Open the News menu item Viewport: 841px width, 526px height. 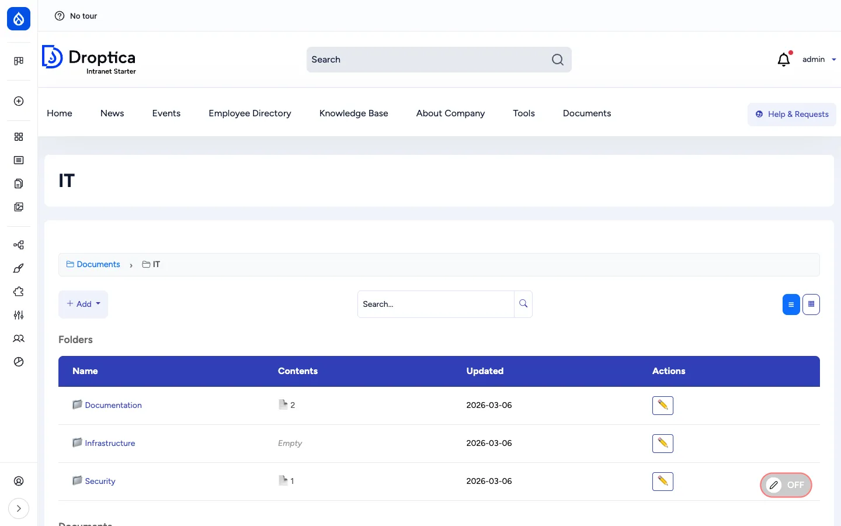pos(112,113)
